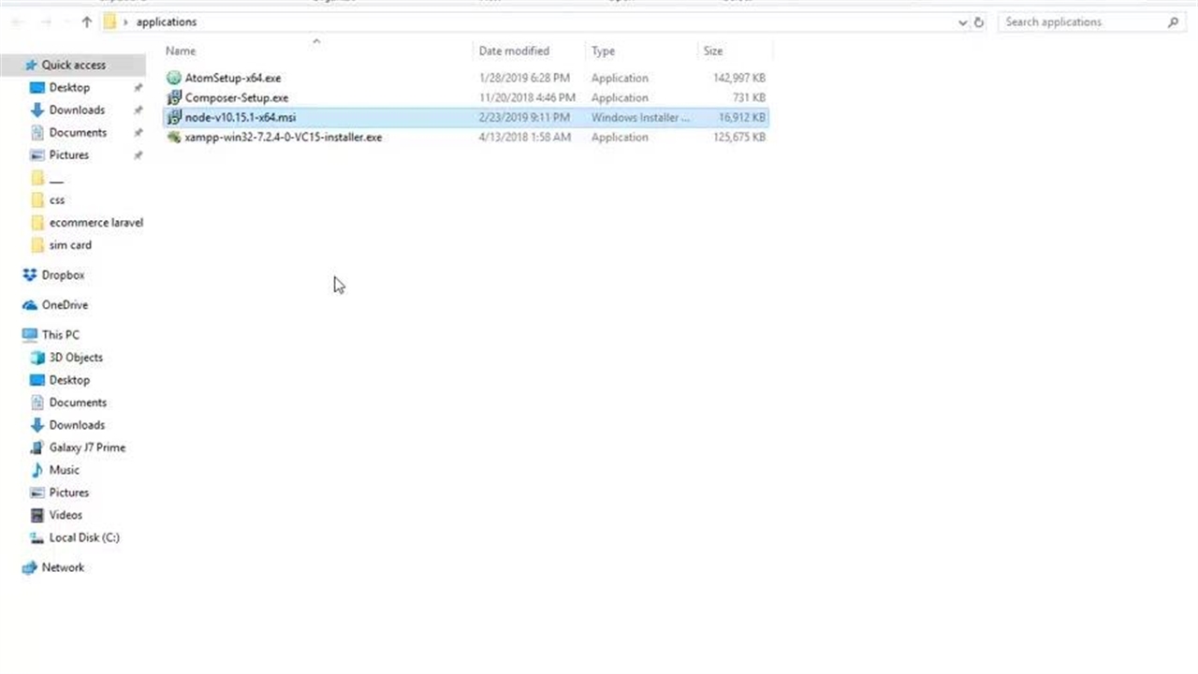
Task: Sort by Date modified column
Action: (x=514, y=51)
